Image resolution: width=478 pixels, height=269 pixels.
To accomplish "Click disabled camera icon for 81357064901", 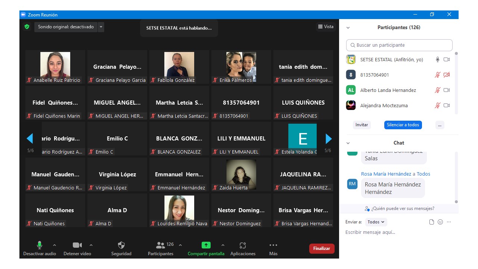I will [x=447, y=75].
